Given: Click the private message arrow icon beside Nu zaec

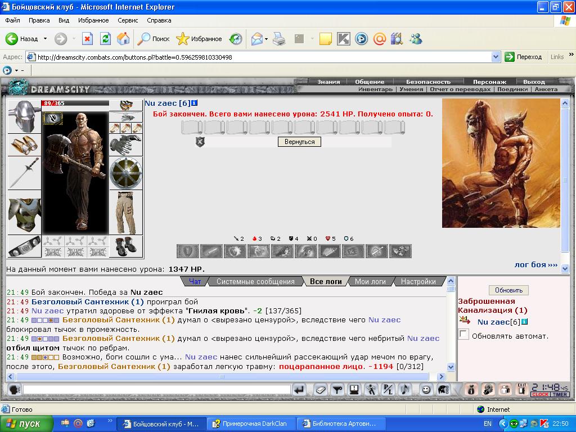Looking at the screenshot, I should [465, 320].
